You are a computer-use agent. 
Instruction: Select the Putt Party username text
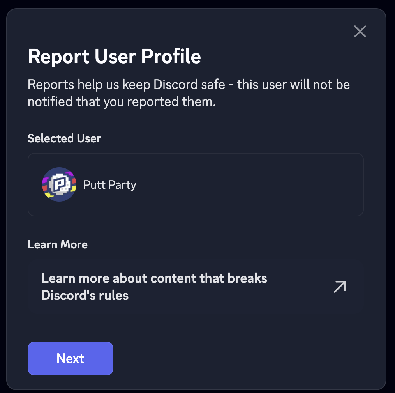109,184
